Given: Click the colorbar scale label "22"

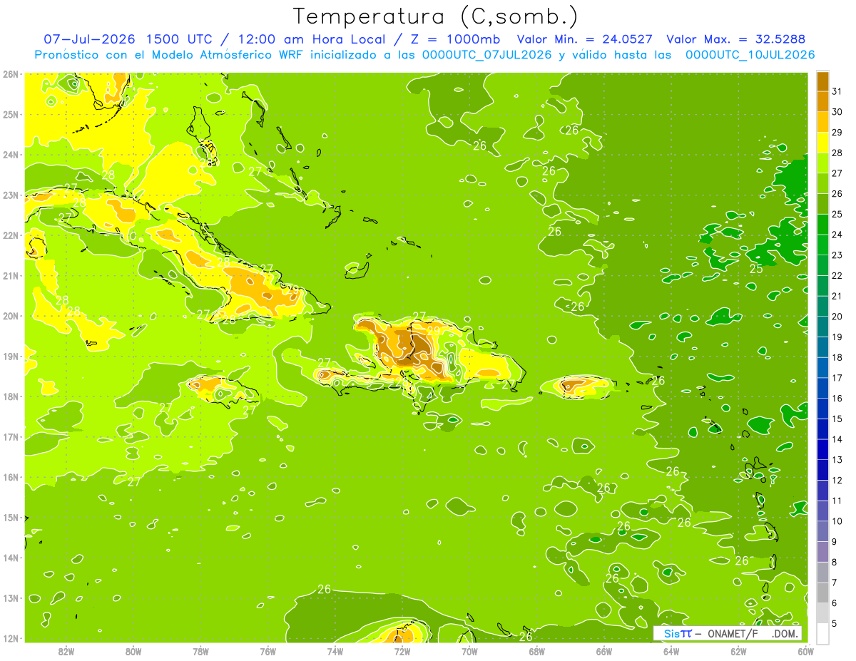Looking at the screenshot, I should coord(837,276).
